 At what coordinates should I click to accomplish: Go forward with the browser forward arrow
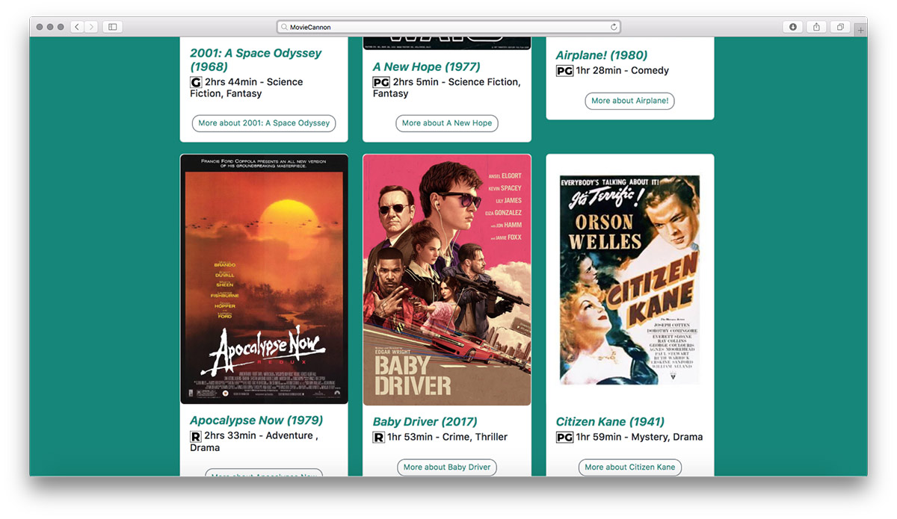pyautogui.click(x=91, y=27)
